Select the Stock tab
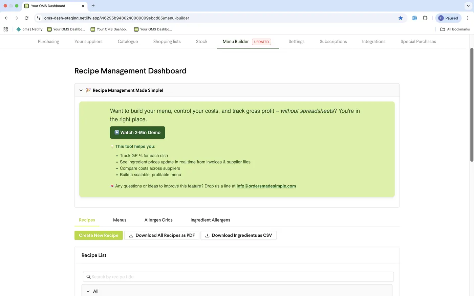 201,42
